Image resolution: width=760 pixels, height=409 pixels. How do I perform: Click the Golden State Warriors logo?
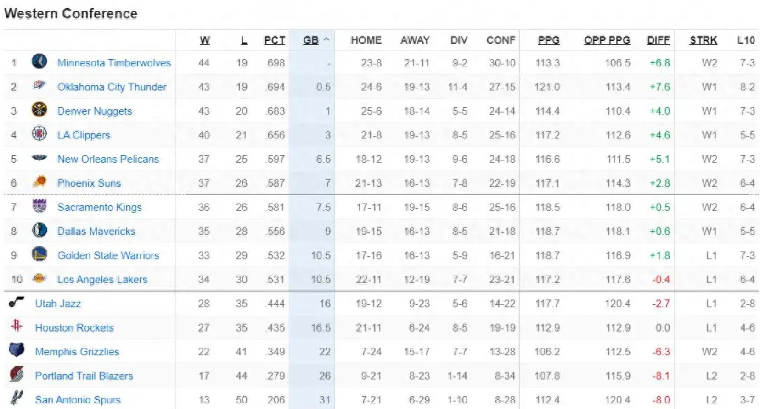pyautogui.click(x=39, y=254)
